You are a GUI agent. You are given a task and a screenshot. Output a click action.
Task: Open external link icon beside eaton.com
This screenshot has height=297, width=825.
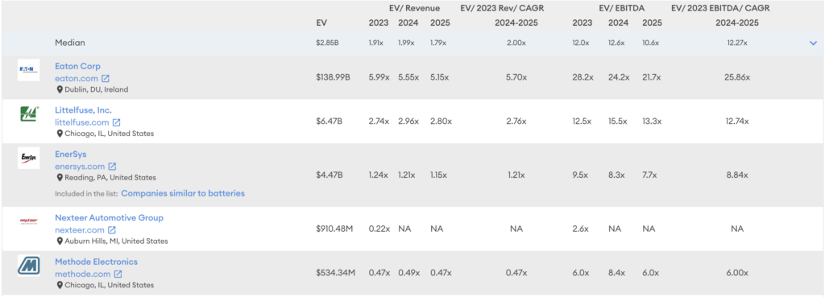(x=106, y=78)
